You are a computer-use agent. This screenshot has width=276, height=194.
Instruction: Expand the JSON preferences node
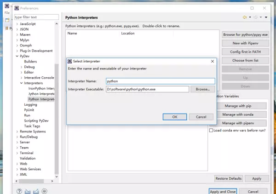click(17, 29)
